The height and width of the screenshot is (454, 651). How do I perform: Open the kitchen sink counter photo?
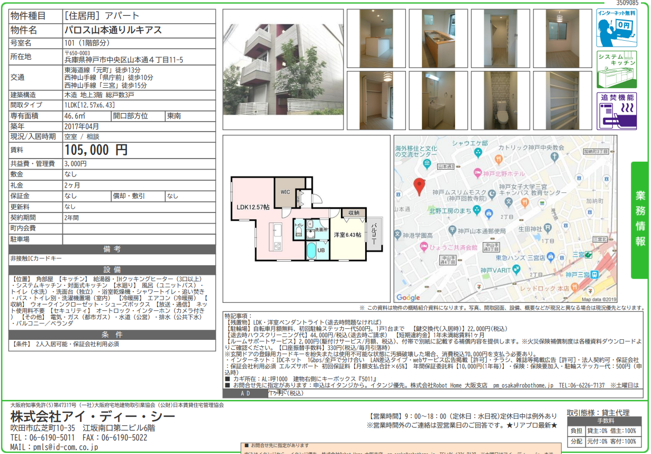(x=438, y=38)
